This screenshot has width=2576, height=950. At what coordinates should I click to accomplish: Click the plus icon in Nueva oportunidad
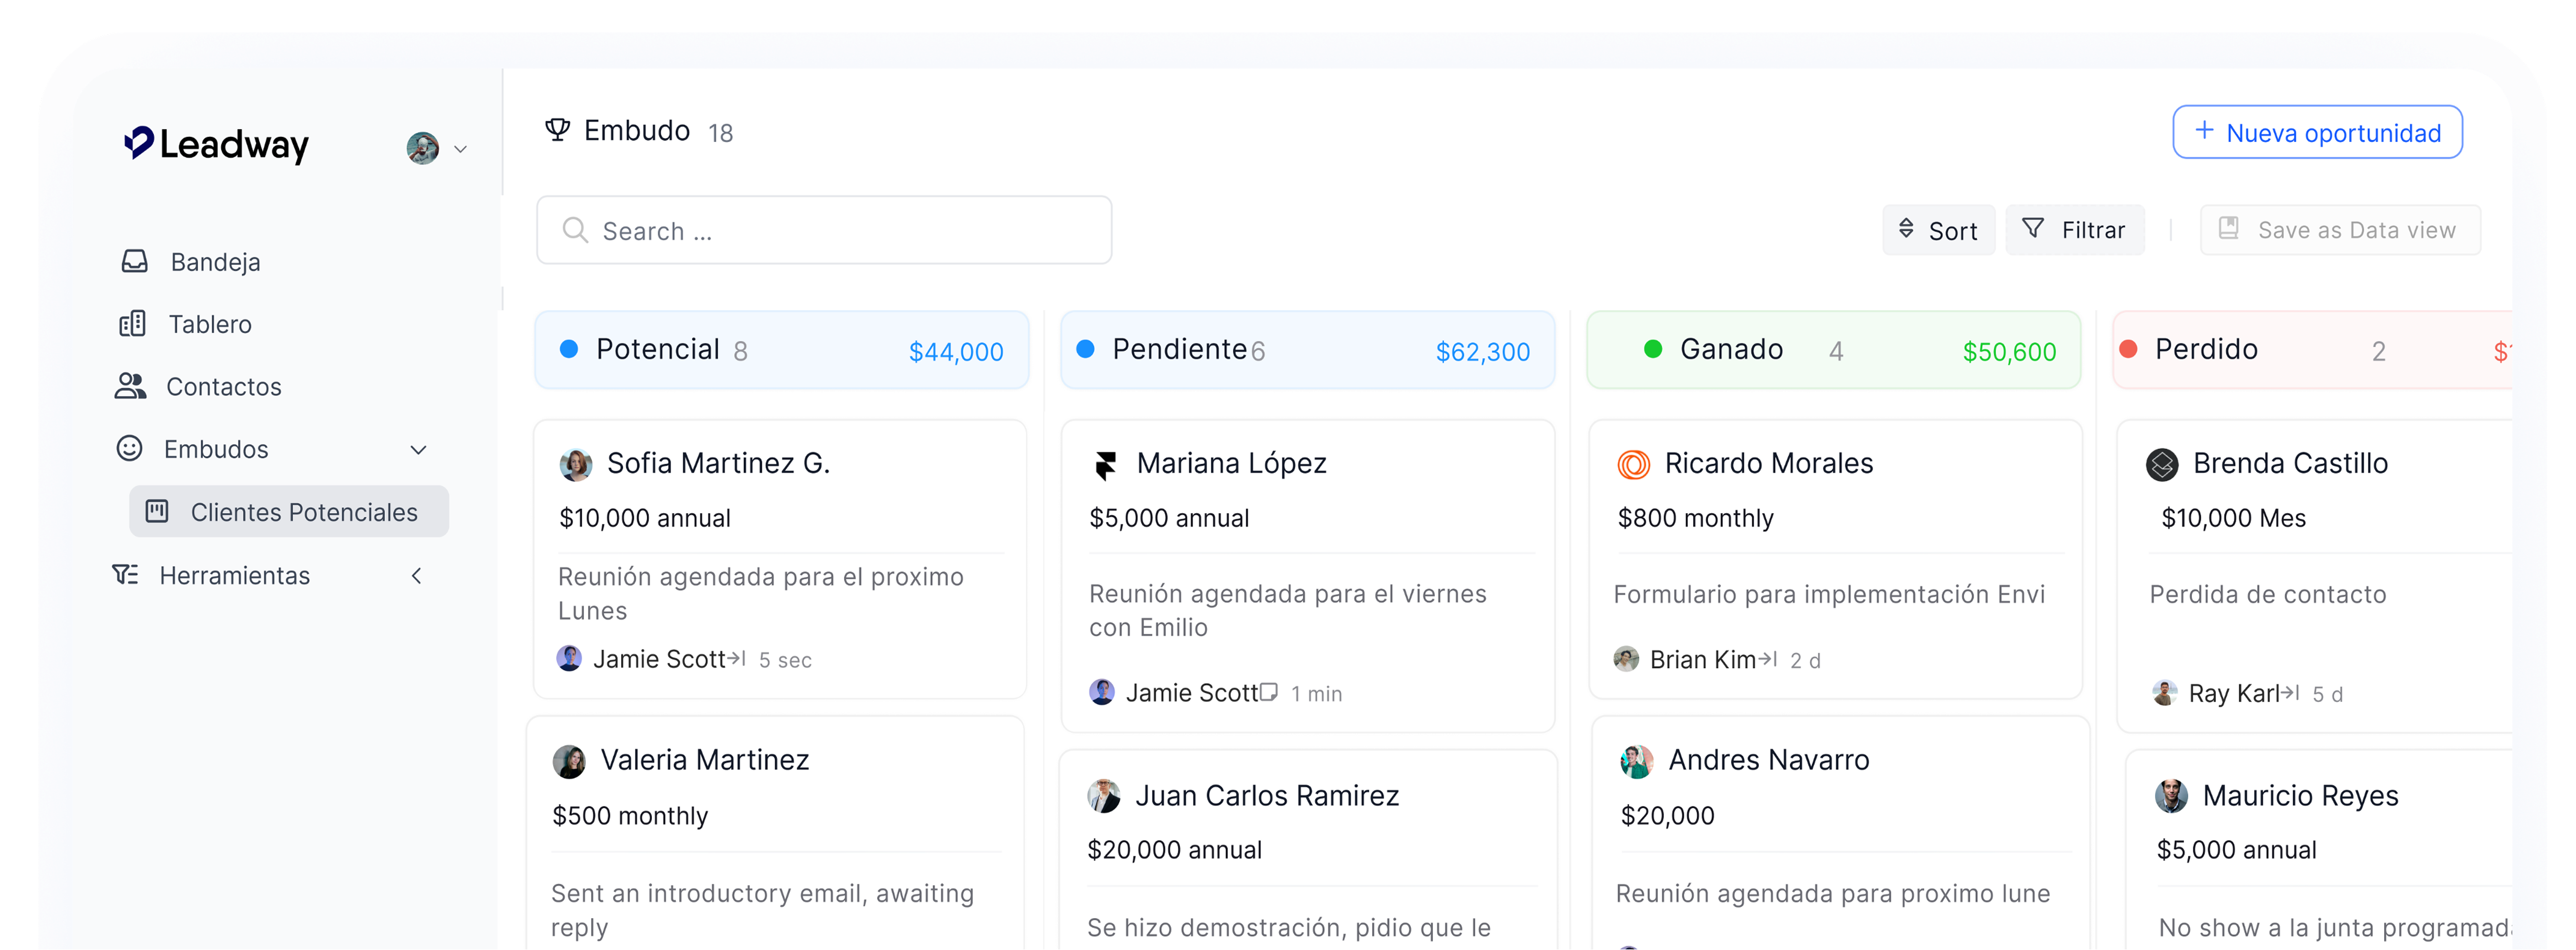2204,131
